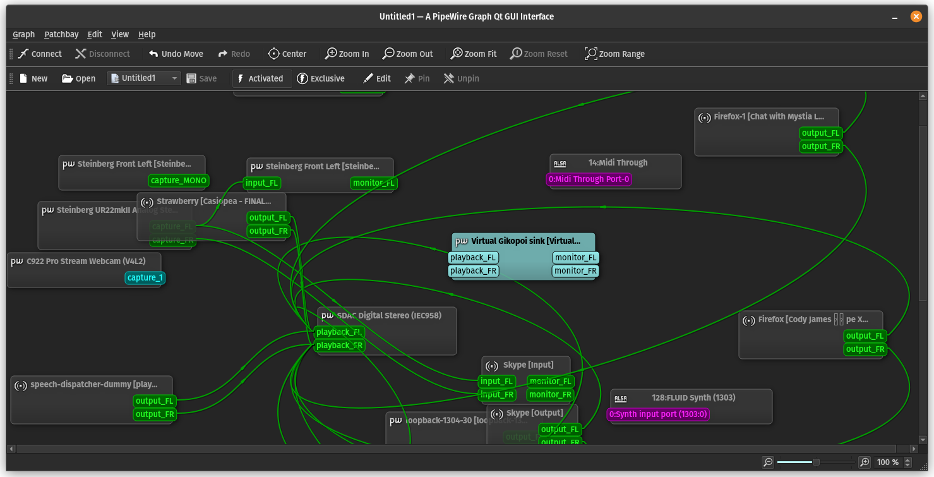Select the 14:Midi Through node title
The image size is (934, 477).
coord(618,163)
